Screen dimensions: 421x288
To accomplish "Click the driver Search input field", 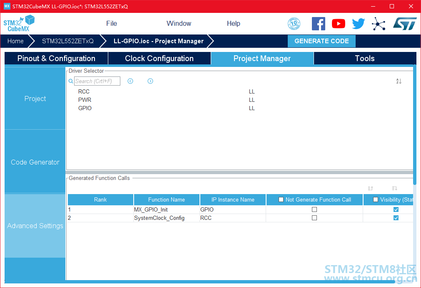I will coord(97,81).
